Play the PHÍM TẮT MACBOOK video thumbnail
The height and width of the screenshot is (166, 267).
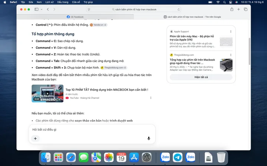pyautogui.click(x=47, y=93)
